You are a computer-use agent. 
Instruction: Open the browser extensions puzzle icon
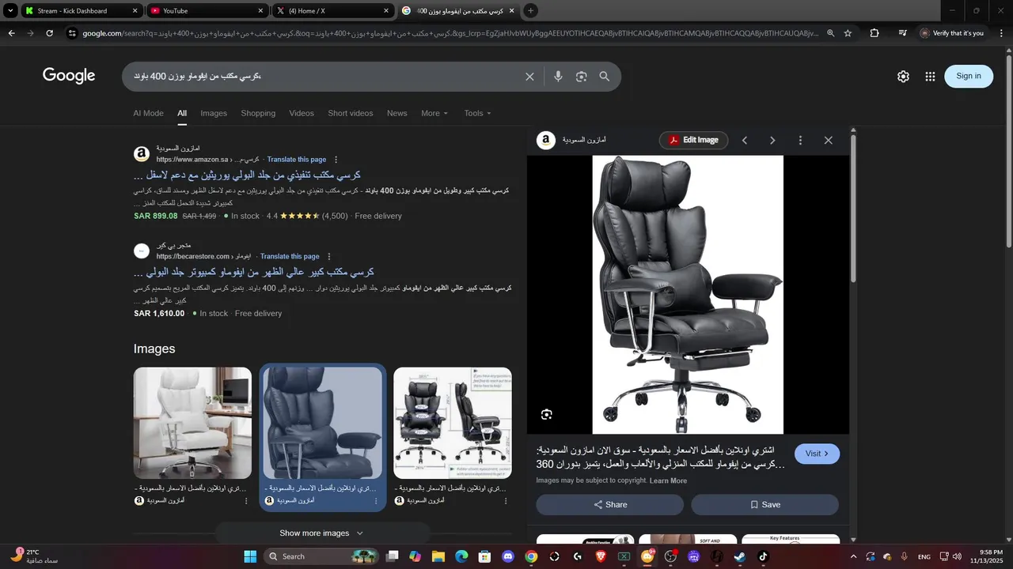(875, 33)
